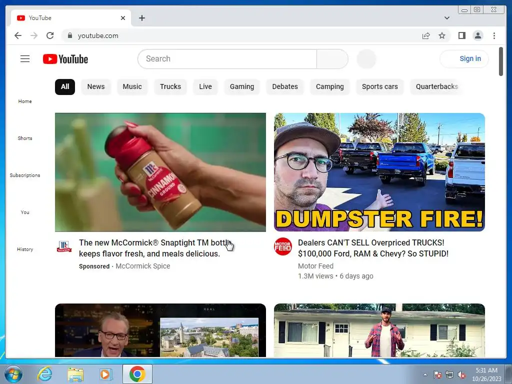Select the Sports cars filter chip
Image resolution: width=512 pixels, height=384 pixels.
pyautogui.click(x=380, y=87)
